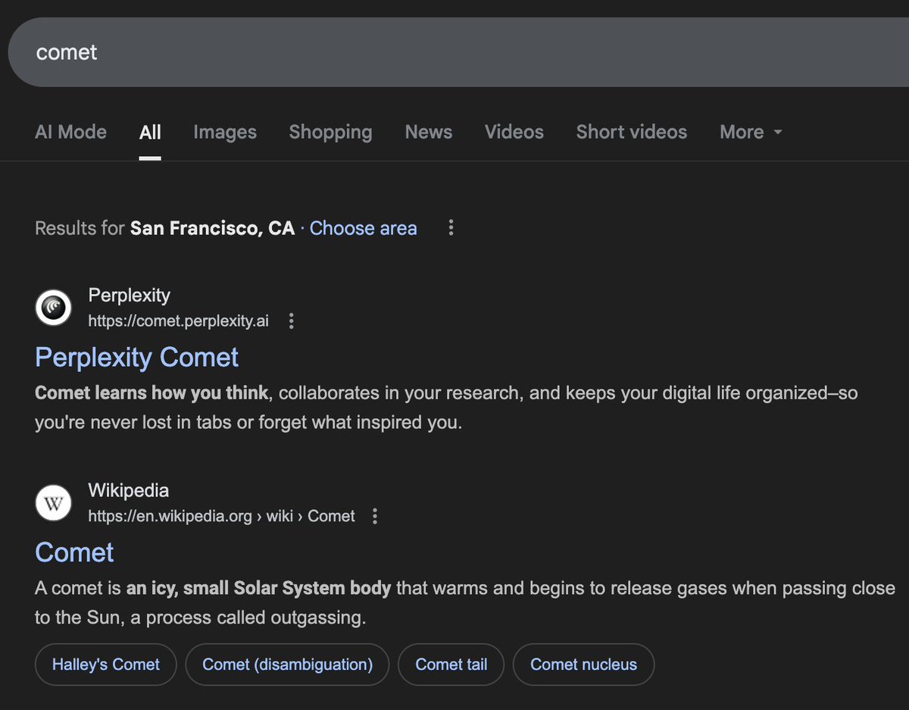Select the Halley's Comet suggestion chip
This screenshot has width=909, height=710.
(105, 664)
